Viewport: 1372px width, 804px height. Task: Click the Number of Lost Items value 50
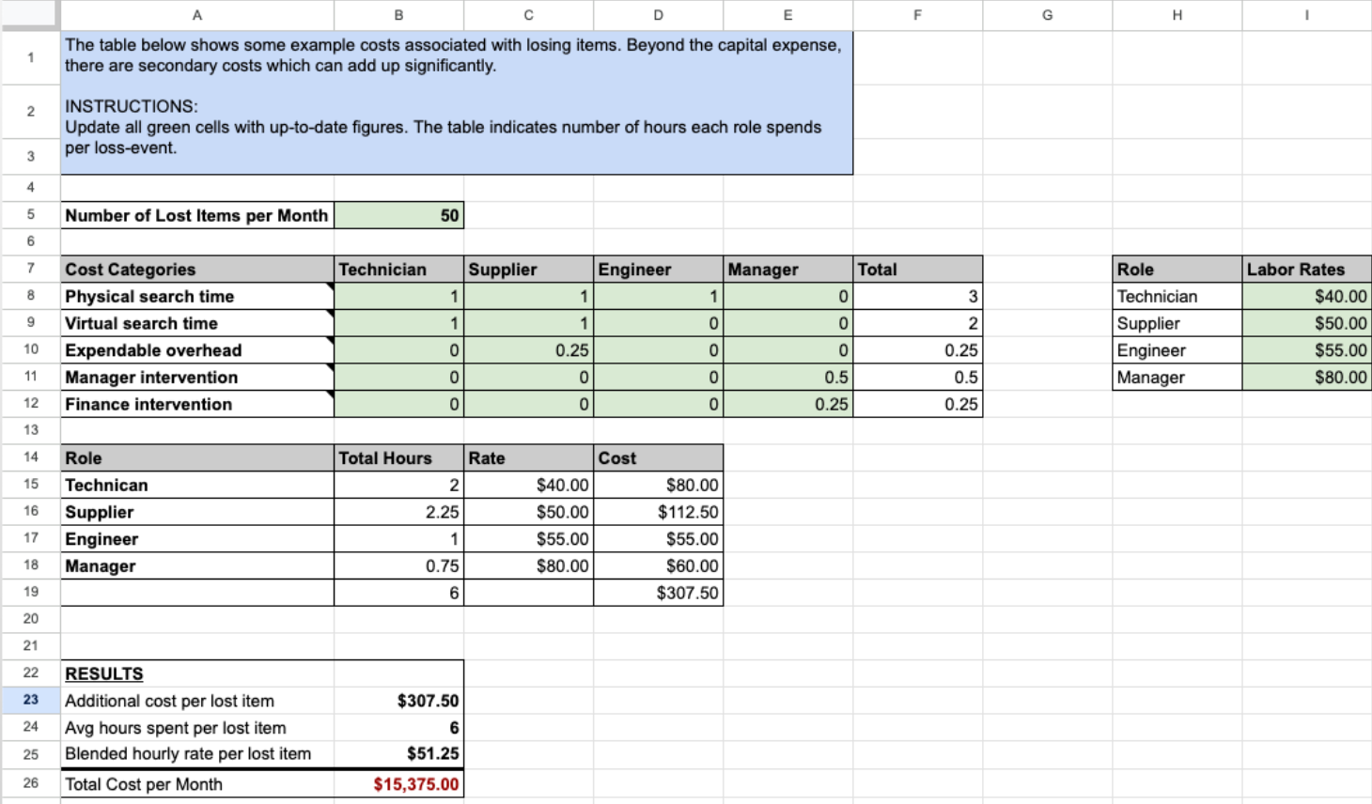(398, 215)
